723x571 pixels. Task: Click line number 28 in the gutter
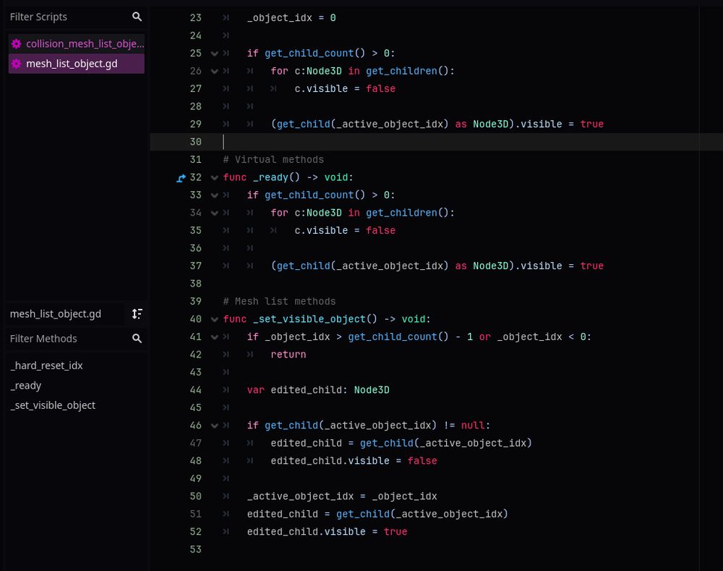(195, 106)
